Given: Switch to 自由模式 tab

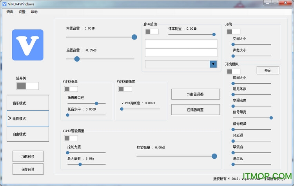Looking at the screenshot, I should pyautogui.click(x=28, y=134).
